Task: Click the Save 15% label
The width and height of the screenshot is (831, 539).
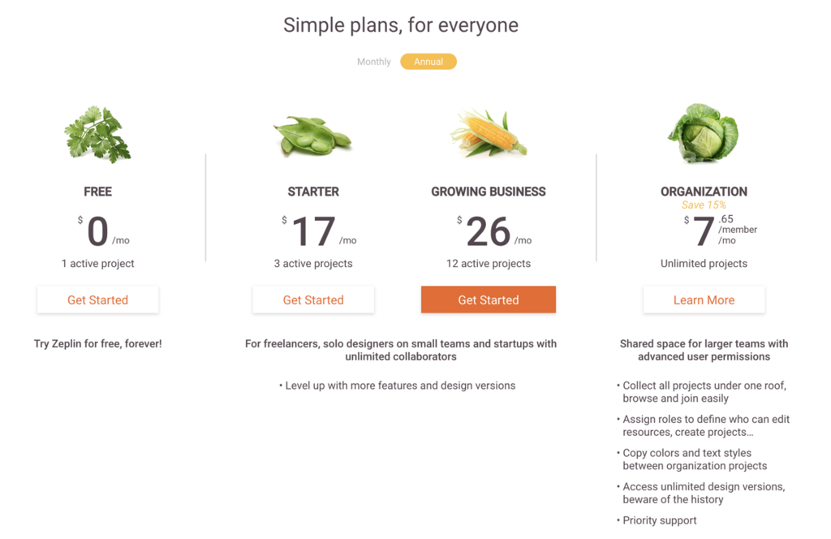Action: (x=704, y=205)
